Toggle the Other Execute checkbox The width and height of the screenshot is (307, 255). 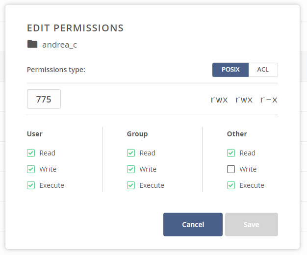(231, 185)
